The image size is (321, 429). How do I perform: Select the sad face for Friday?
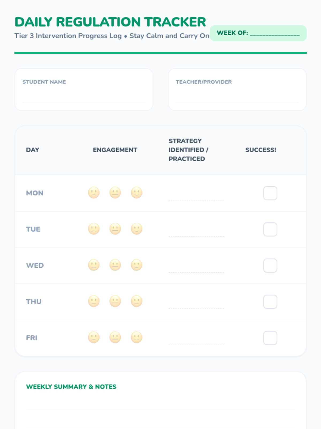tap(94, 337)
